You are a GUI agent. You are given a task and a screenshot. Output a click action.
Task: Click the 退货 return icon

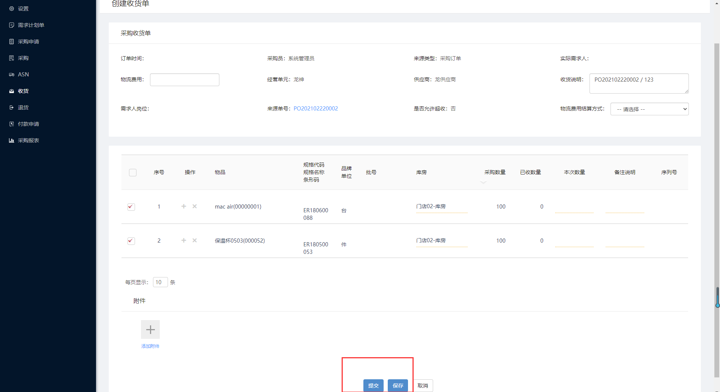(x=12, y=107)
